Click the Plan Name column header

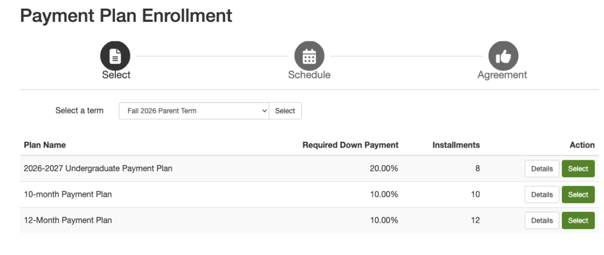[44, 145]
